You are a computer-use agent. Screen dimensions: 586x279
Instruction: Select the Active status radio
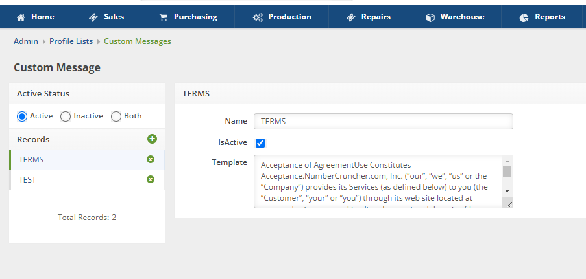pos(22,117)
